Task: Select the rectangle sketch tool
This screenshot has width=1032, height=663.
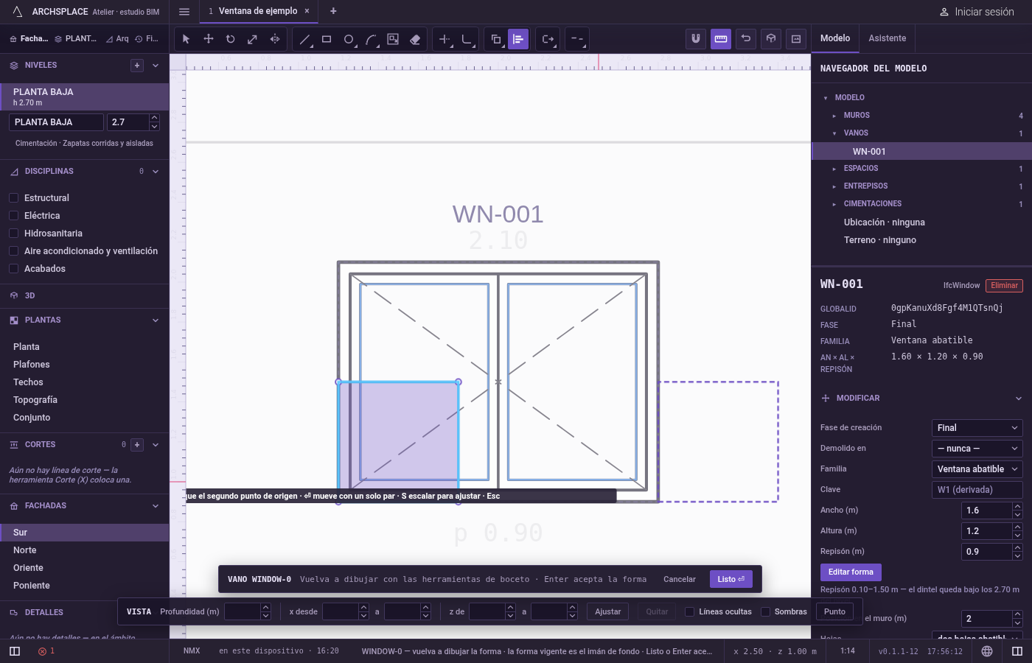Action: pyautogui.click(x=327, y=39)
